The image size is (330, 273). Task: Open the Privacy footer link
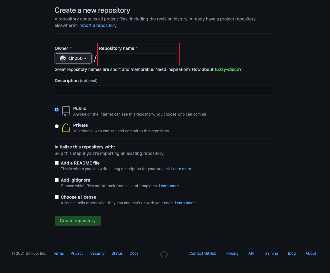(77, 253)
